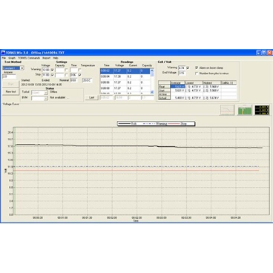The width and height of the screenshot is (273, 273).
Task: Select the Average header in Cell/Volt table
Action: point(177,83)
